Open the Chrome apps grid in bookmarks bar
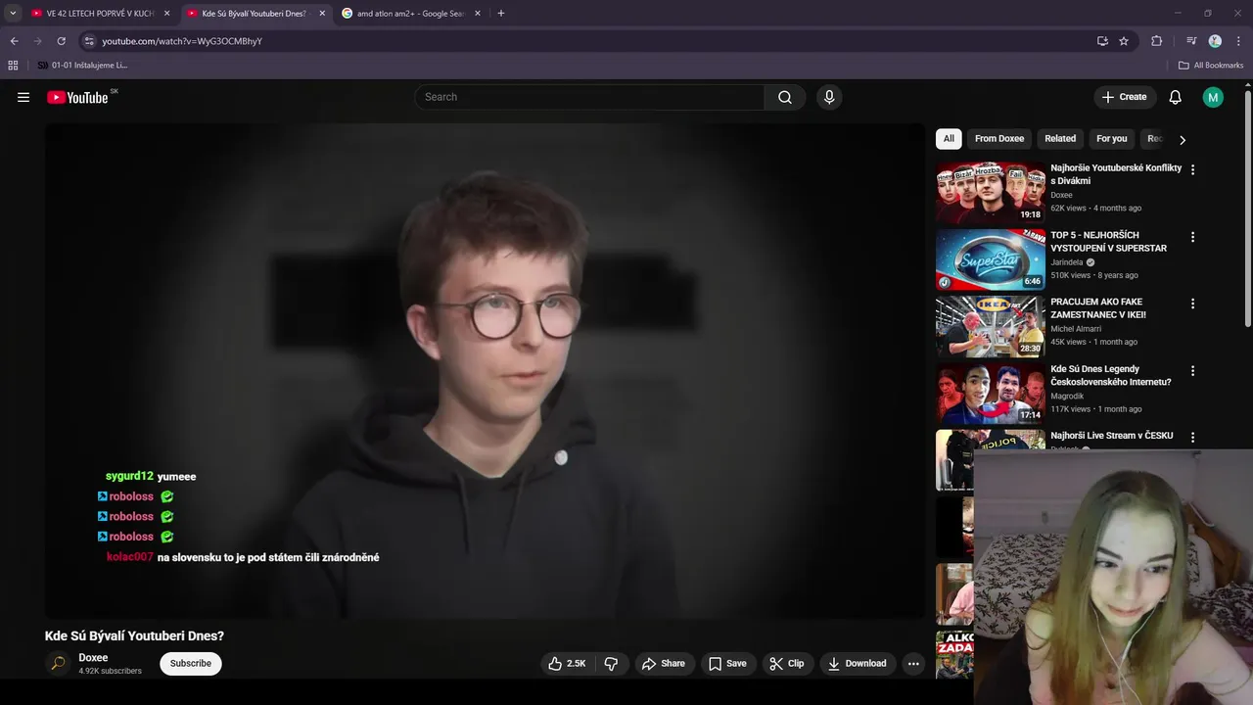This screenshot has height=705, width=1253. (13, 66)
